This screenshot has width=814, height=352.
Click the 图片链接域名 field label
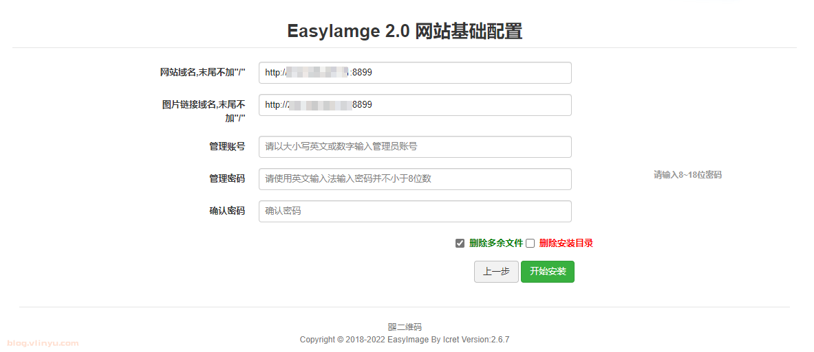tap(204, 111)
